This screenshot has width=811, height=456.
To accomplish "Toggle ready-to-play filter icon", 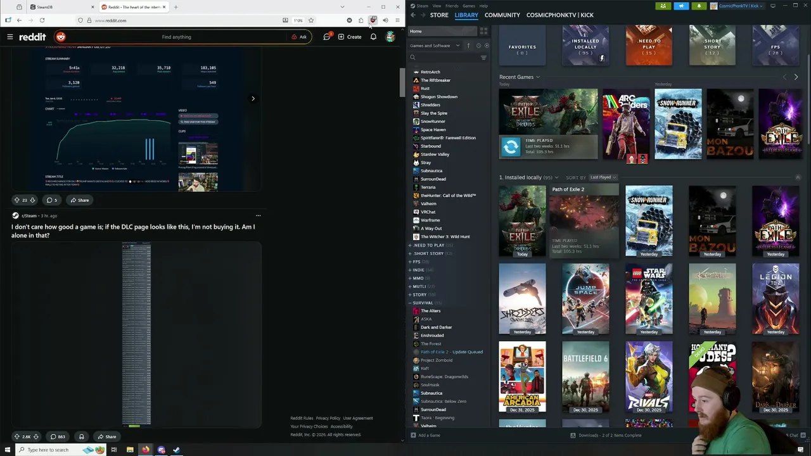I will pos(487,46).
